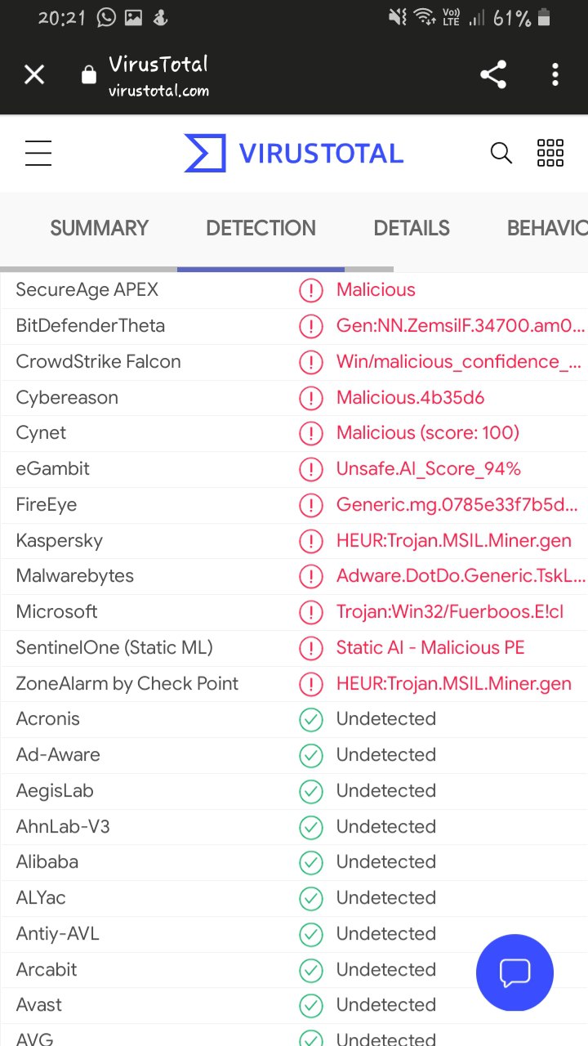This screenshot has height=1046, width=588.
Task: Open the three-dot browser options menu
Action: point(555,75)
